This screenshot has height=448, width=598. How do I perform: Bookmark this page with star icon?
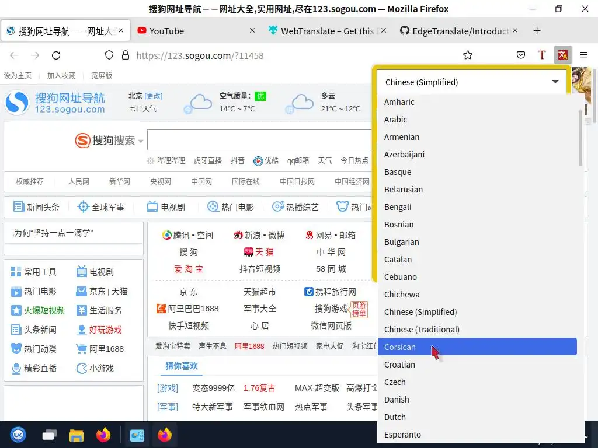[468, 55]
